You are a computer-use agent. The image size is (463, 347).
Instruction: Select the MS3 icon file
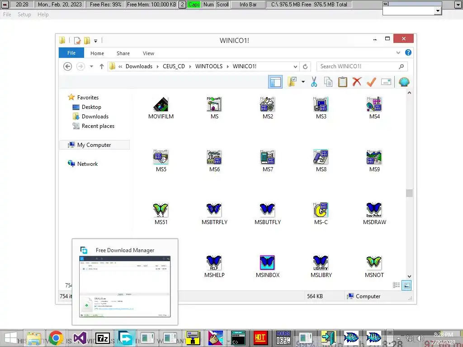[321, 108]
